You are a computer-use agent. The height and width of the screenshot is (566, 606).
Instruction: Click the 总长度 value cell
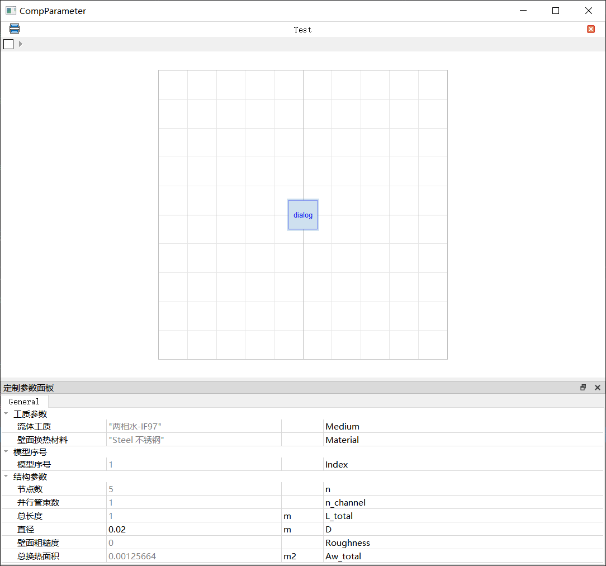pyautogui.click(x=193, y=516)
